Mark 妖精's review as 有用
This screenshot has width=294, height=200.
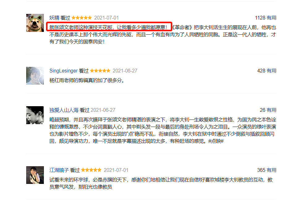tap(271, 18)
